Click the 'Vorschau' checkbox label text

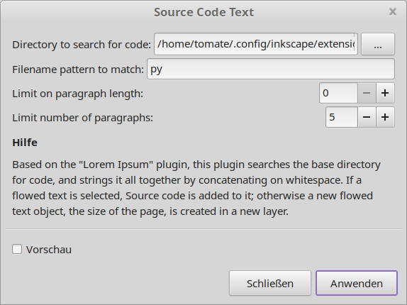[x=49, y=250]
